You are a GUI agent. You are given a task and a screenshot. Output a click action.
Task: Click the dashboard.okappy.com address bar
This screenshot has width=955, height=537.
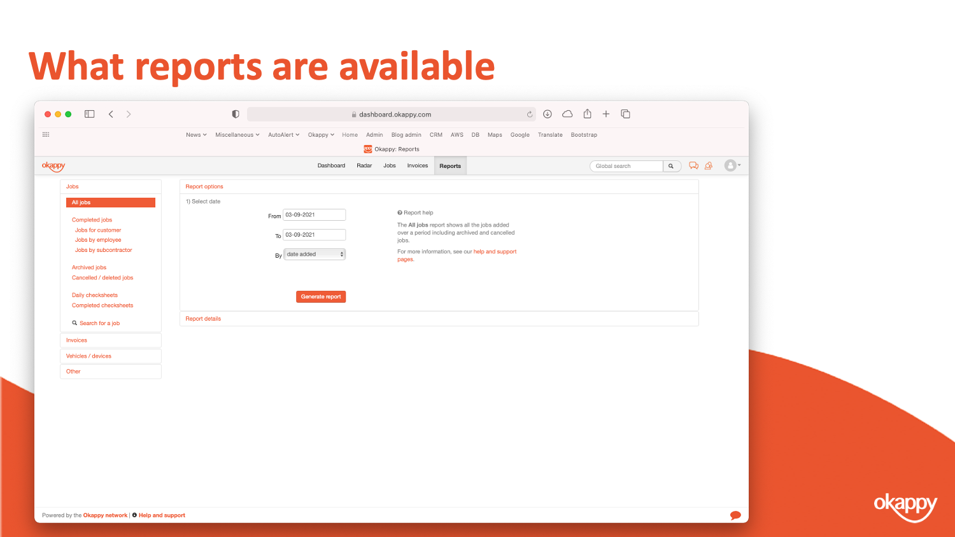point(391,115)
